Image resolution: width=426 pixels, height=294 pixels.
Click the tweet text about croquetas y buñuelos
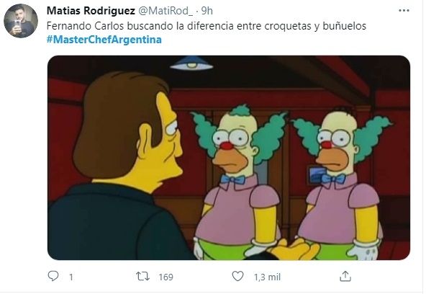[207, 26]
